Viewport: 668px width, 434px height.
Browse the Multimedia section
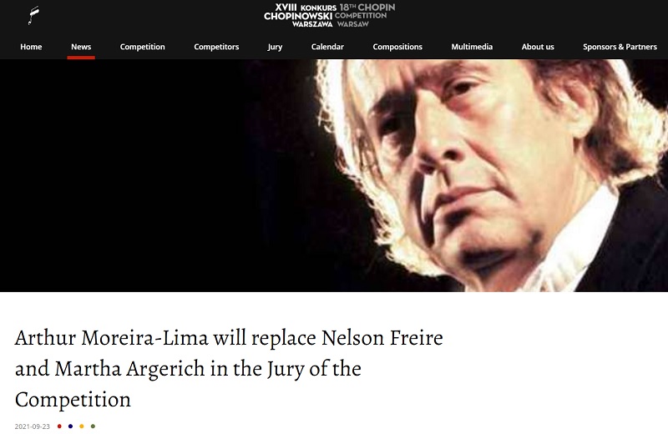click(472, 47)
